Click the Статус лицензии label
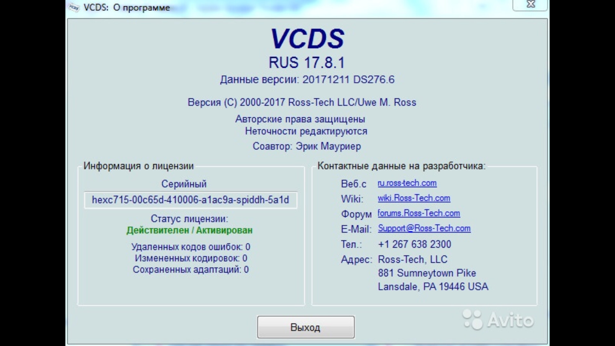Image resolution: width=615 pixels, height=346 pixels. 190,219
